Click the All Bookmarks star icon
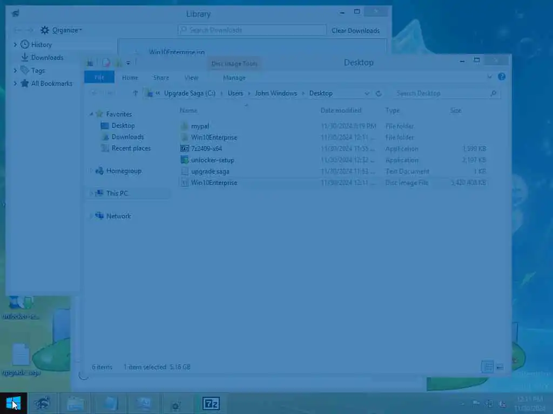This screenshot has height=414, width=553. pos(25,84)
